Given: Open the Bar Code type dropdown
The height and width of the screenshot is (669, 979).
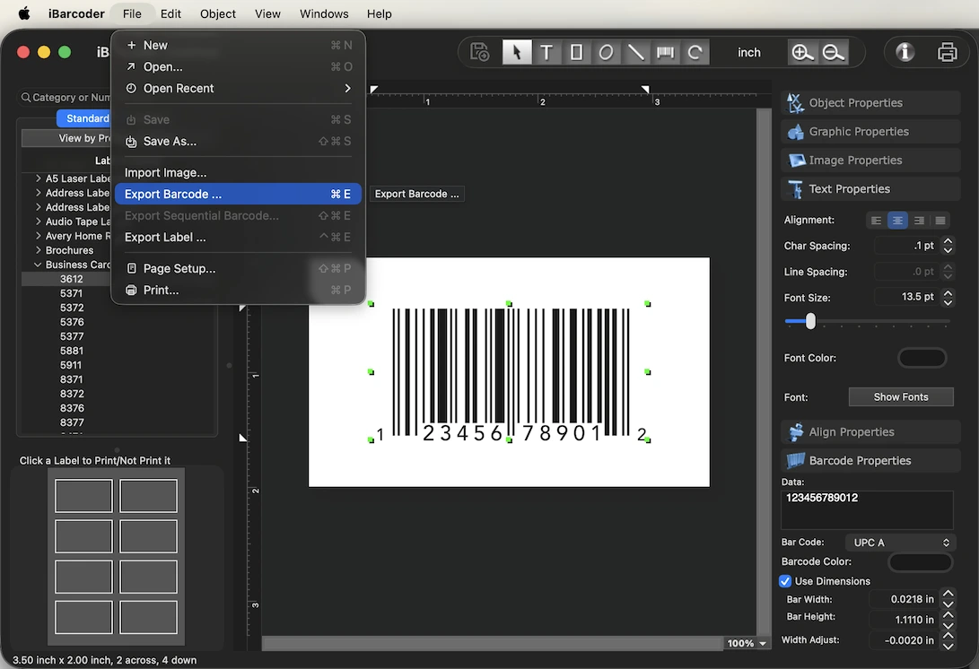Looking at the screenshot, I should [x=899, y=543].
